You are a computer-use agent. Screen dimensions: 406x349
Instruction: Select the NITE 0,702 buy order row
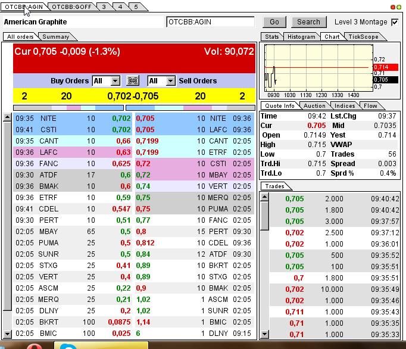[x=71, y=119]
